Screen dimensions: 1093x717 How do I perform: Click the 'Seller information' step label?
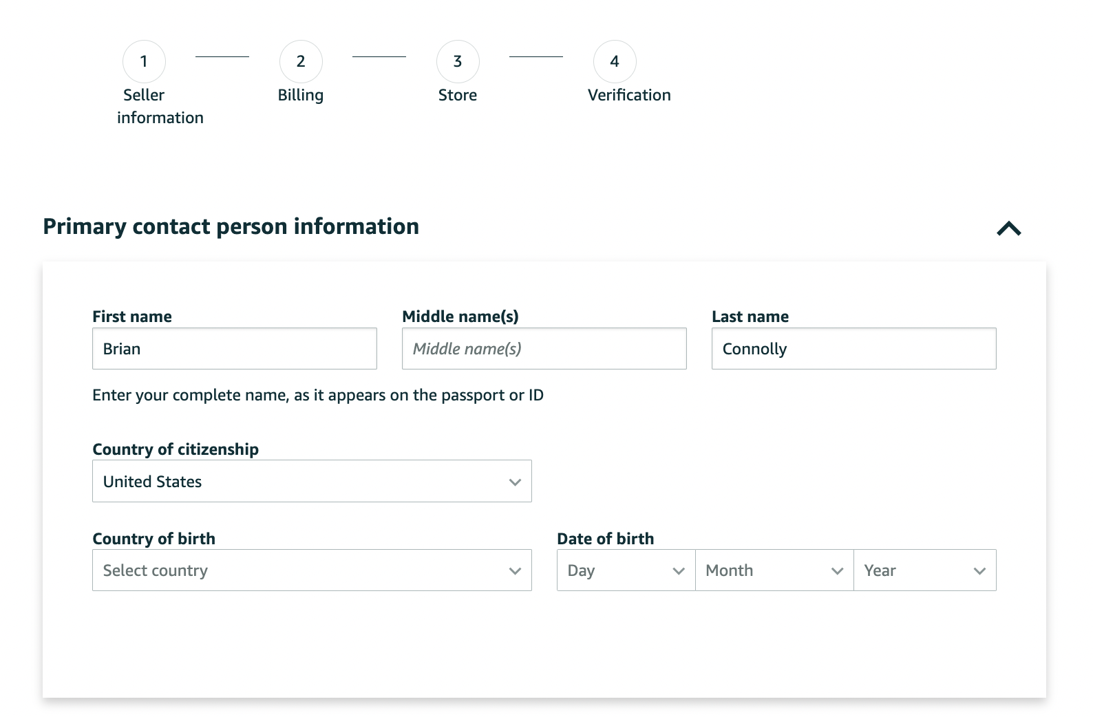160,106
